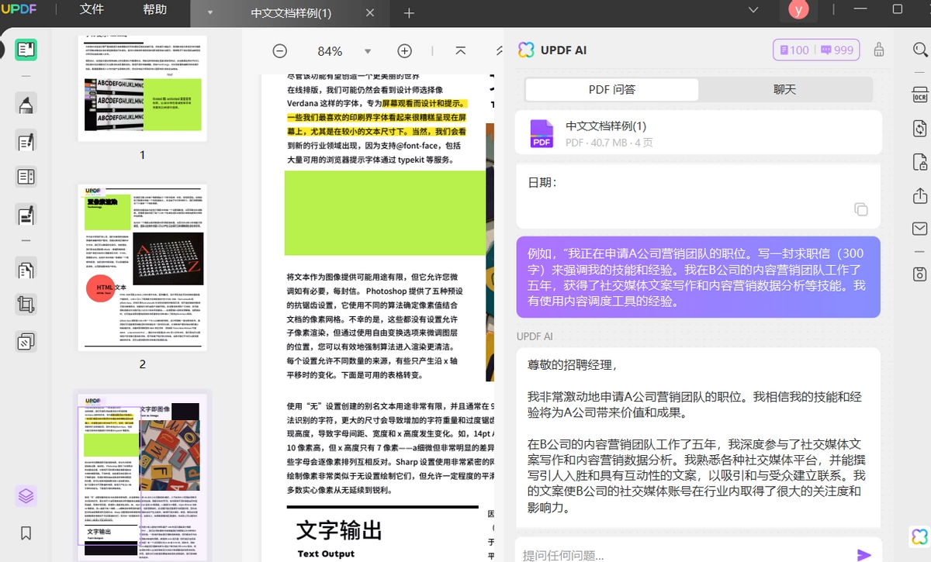Open the 文件 menu

click(x=92, y=10)
